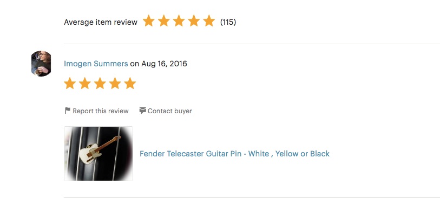Click fourth star in Imogen Summers' rating
Screen dimensions: 440x199
tap(115, 83)
